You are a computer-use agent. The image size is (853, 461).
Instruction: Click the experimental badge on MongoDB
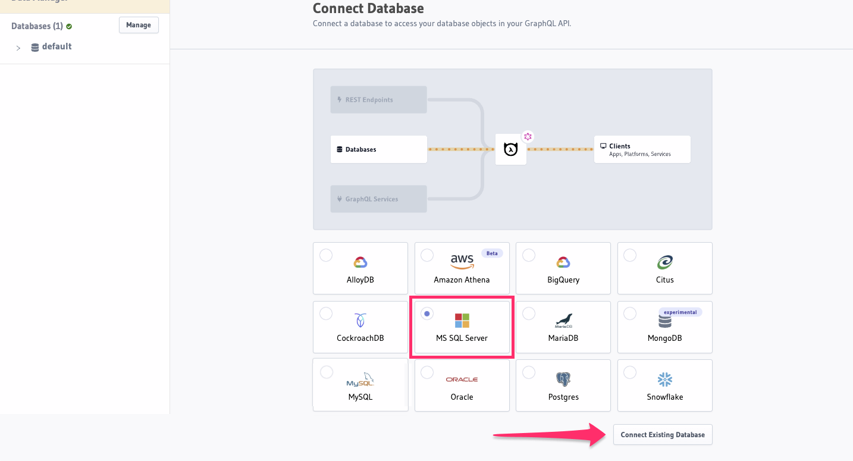[680, 312]
